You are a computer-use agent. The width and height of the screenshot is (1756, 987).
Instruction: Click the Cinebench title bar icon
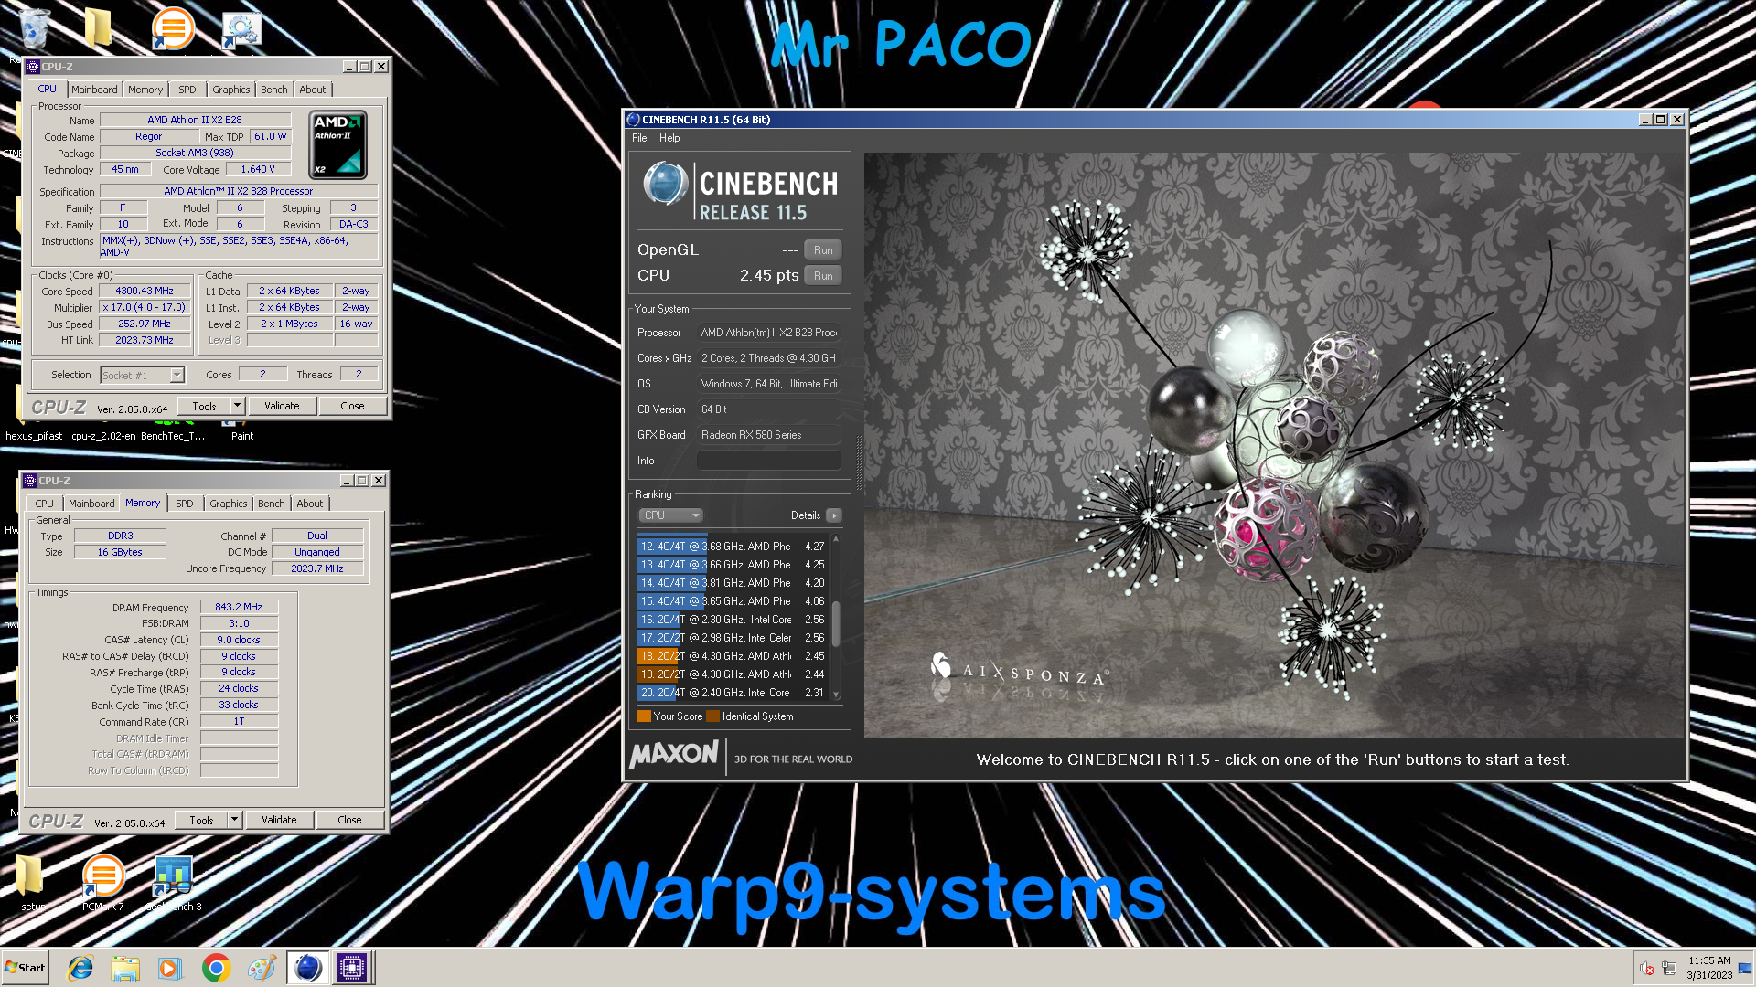click(633, 120)
